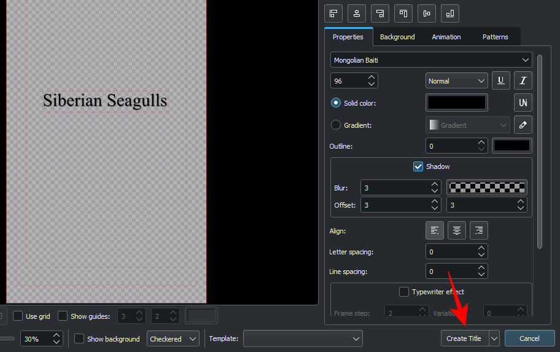
Task: Disable the Shadow checkbox
Action: (418, 166)
